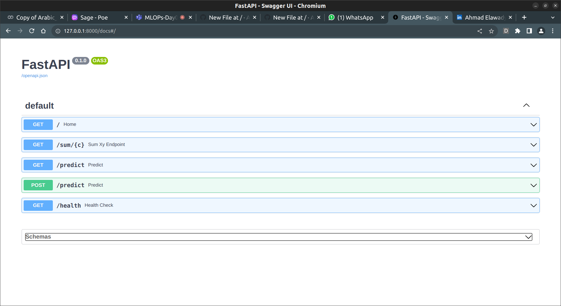This screenshot has width=561, height=306.
Task: Click the POST badge for /predict
Action: (38, 185)
